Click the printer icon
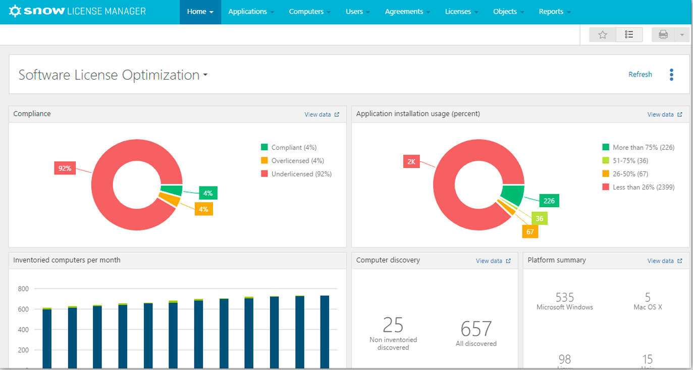 pyautogui.click(x=663, y=35)
